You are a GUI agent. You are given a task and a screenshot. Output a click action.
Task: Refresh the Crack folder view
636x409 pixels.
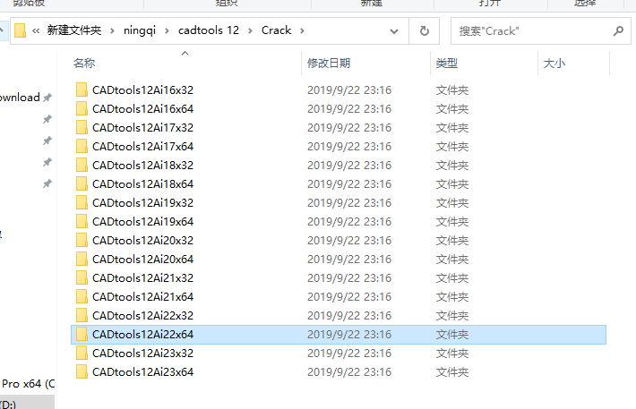pos(425,30)
